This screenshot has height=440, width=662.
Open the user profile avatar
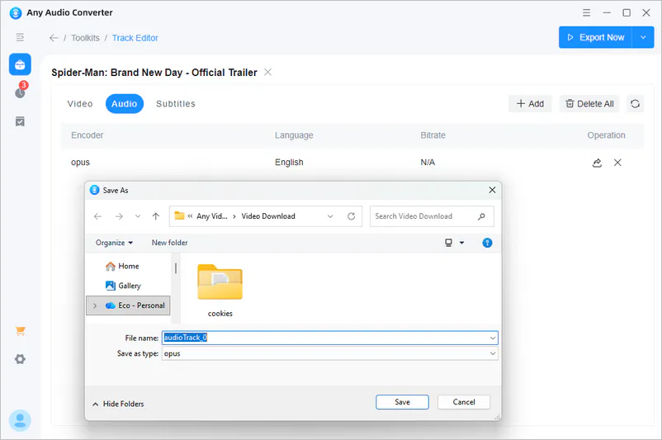pyautogui.click(x=20, y=420)
